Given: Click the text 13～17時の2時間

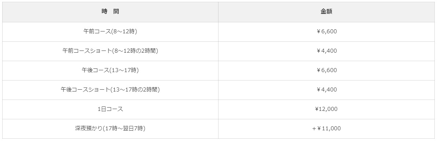Looking at the screenshot, I should click(x=135, y=90).
